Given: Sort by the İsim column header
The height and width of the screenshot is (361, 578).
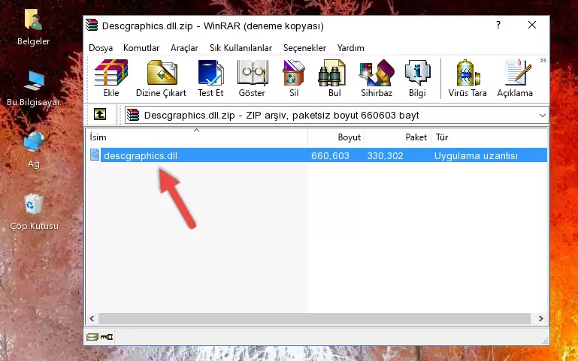Looking at the screenshot, I should coord(197,137).
